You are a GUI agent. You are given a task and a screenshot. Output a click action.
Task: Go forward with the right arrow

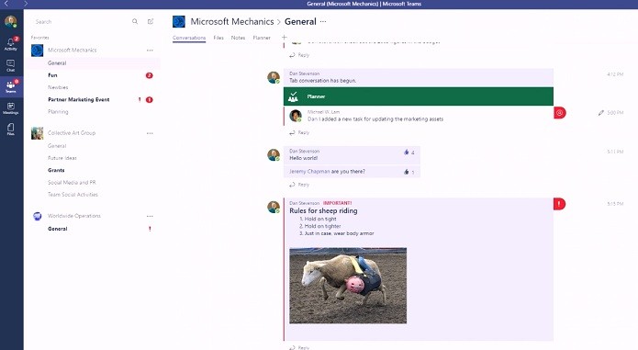25,4
